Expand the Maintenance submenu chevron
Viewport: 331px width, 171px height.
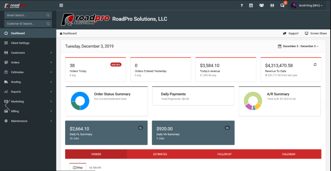point(51,121)
